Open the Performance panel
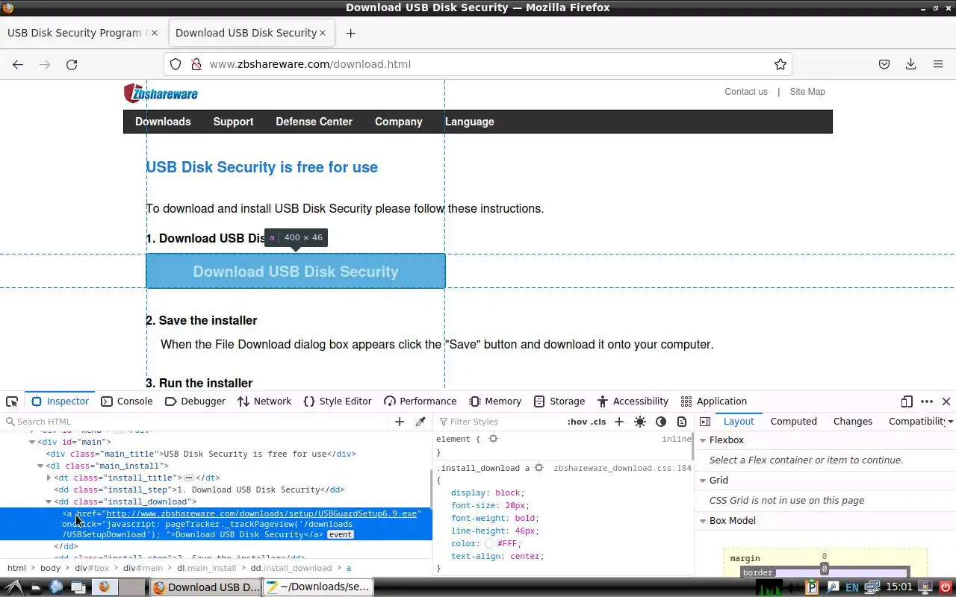 [x=420, y=401]
